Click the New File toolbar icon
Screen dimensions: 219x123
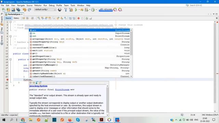pyautogui.click(x=4, y=10)
